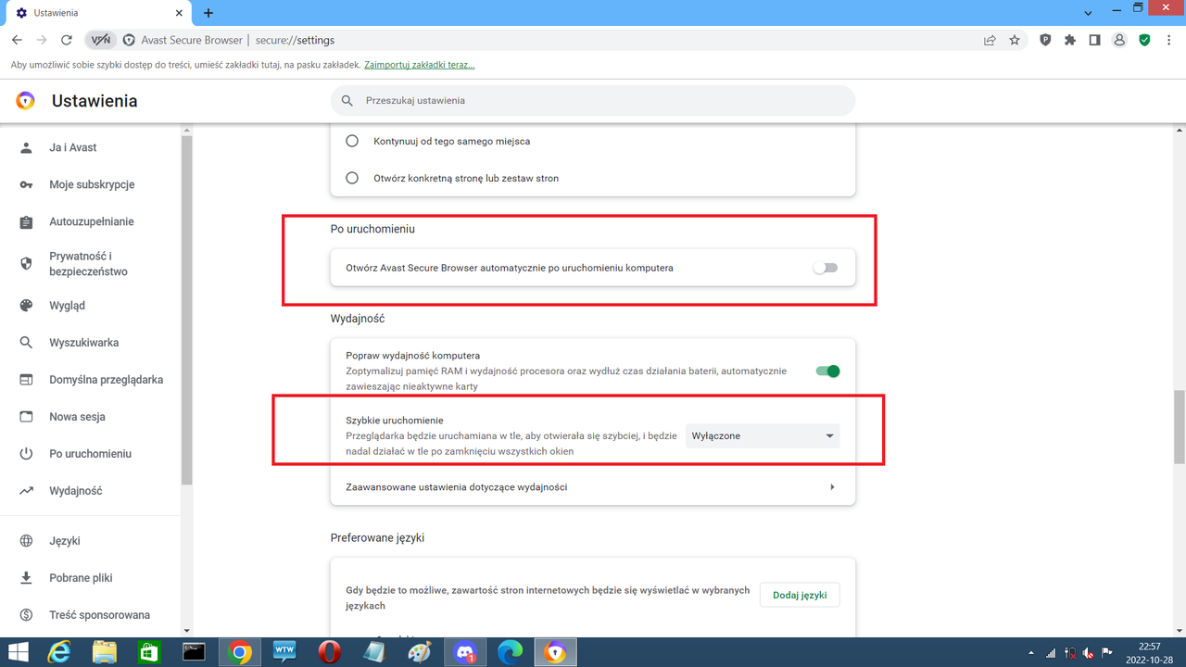Open Microsoft Store from taskbar
The image size is (1186, 667).
point(149,652)
